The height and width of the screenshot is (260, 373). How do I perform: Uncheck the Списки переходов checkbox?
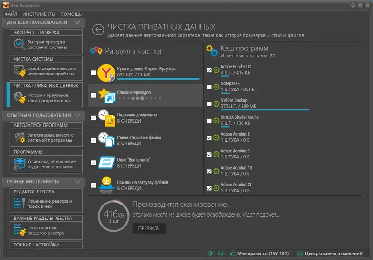94,96
